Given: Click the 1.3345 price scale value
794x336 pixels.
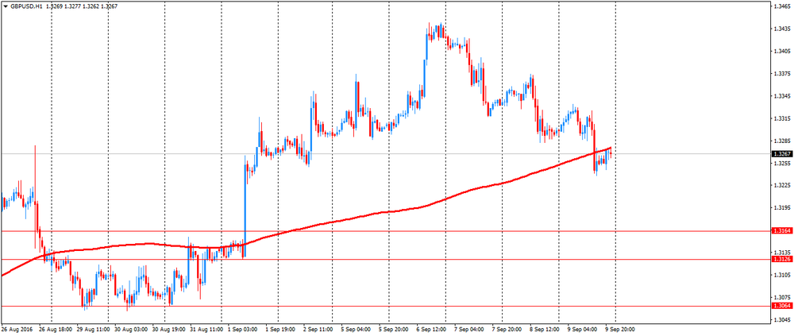Looking at the screenshot, I should (x=781, y=96).
